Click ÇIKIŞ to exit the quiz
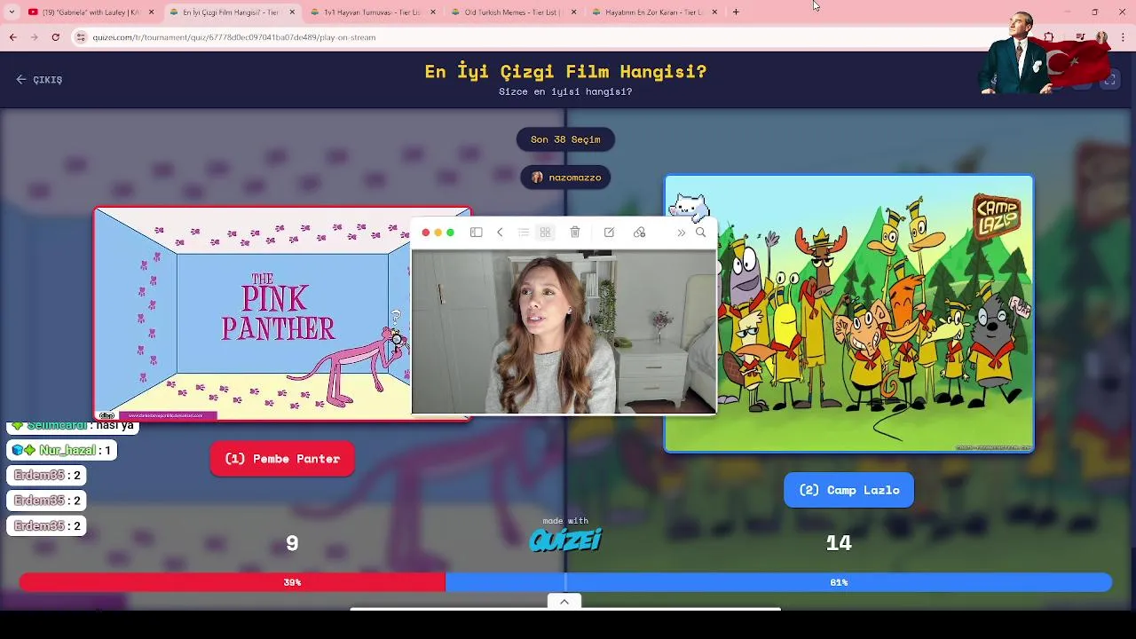 click(x=39, y=79)
